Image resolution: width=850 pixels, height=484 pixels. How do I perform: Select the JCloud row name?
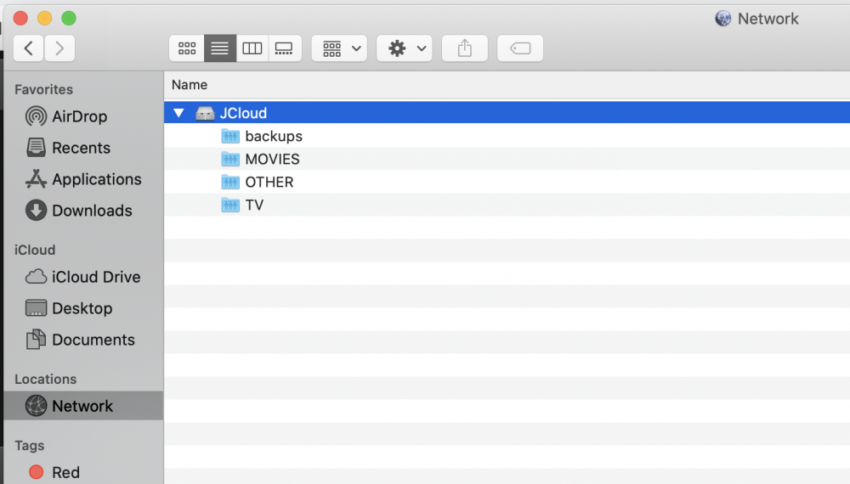point(243,113)
